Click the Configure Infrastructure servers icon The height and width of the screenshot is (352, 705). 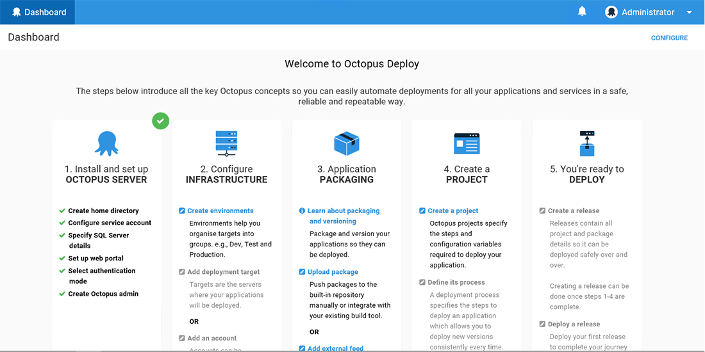(x=226, y=143)
